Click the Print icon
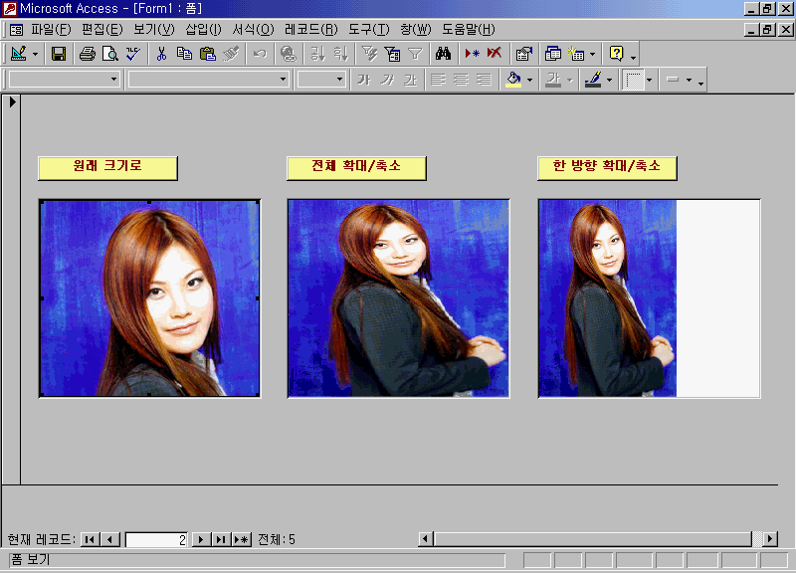 coord(88,54)
